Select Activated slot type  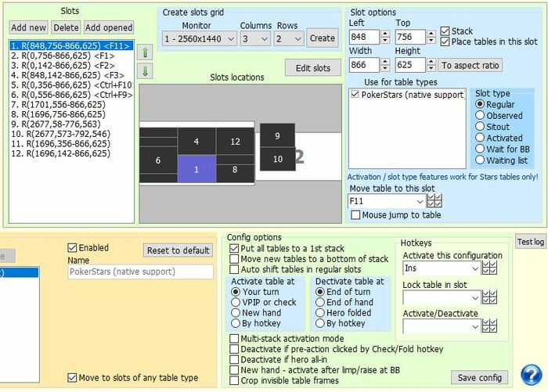pyautogui.click(x=480, y=138)
